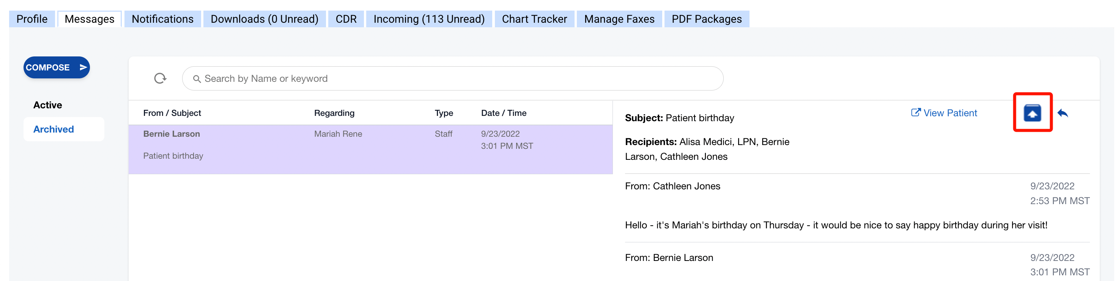Select the PDF Packages tab
The width and height of the screenshot is (1118, 281).
(x=706, y=19)
